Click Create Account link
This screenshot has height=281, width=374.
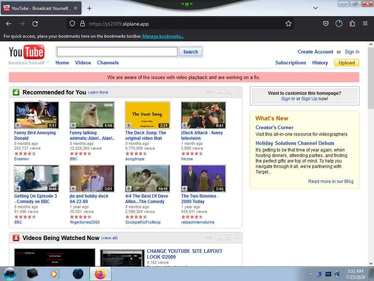tap(315, 52)
